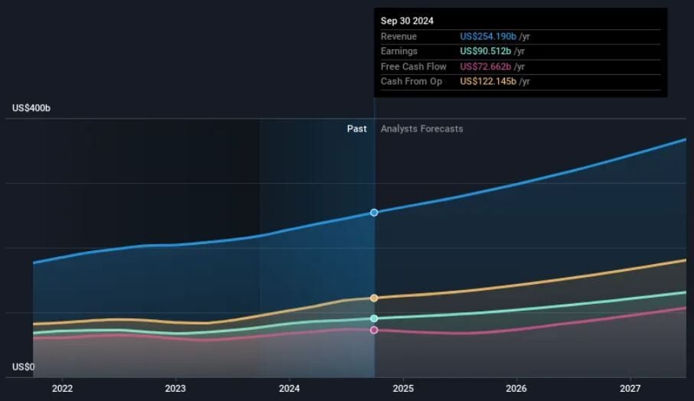
Task: Click the 2027 x-axis year label
Action: (x=630, y=388)
